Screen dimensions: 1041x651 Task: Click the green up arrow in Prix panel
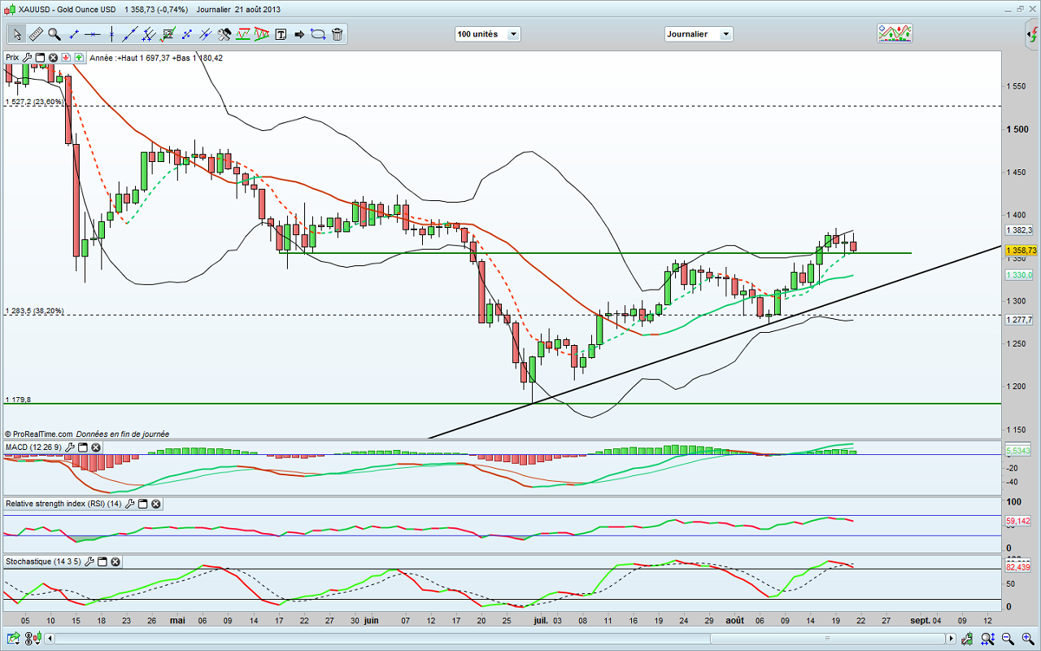pyautogui.click(x=79, y=58)
